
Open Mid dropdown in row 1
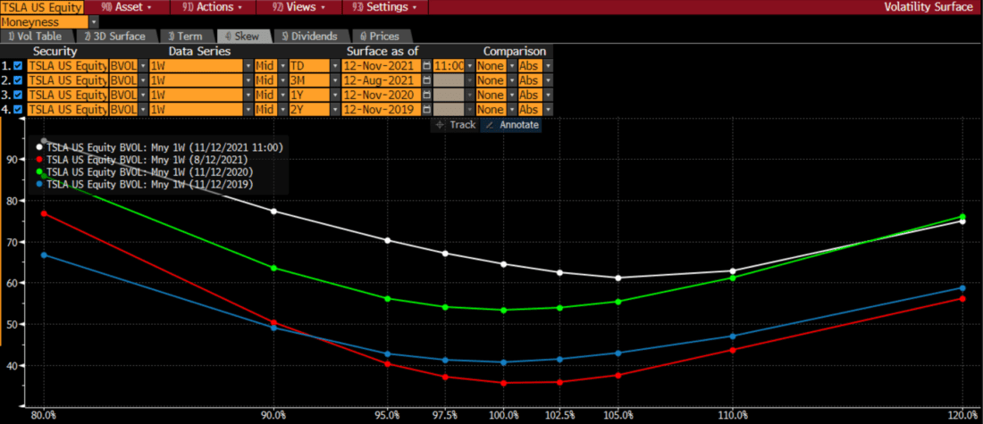281,66
